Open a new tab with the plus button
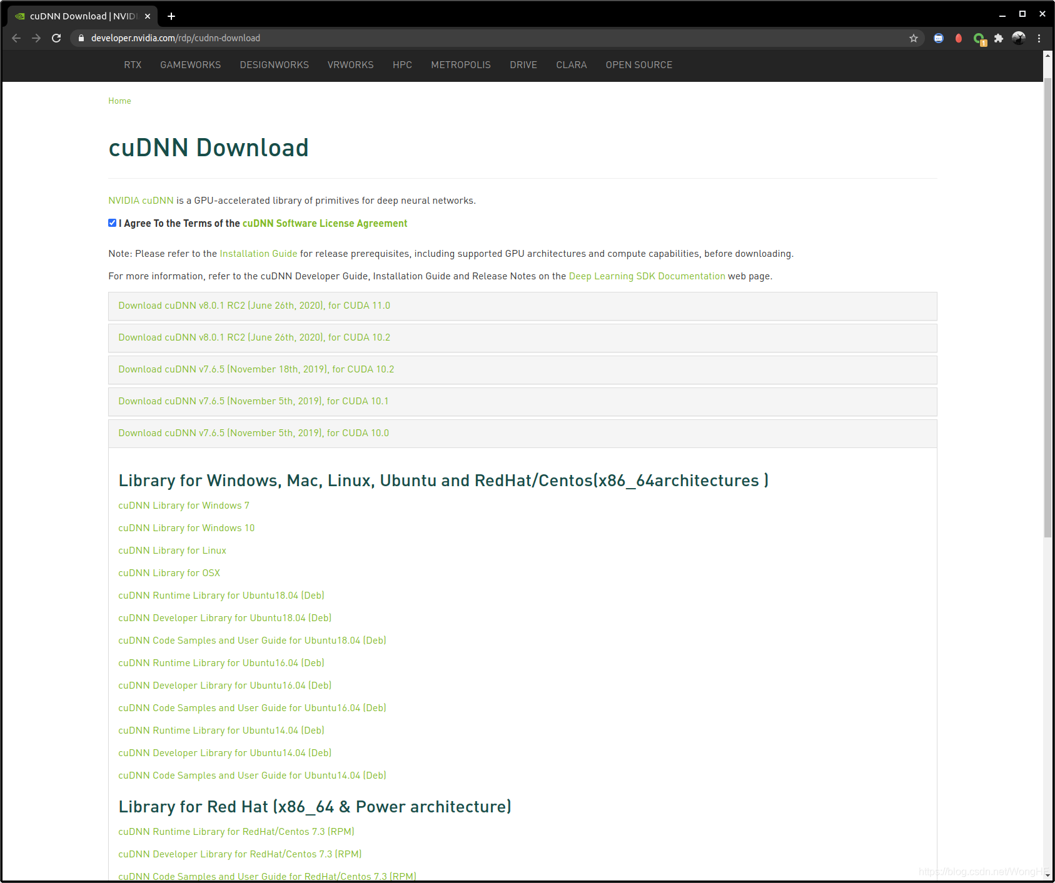Viewport: 1055px width, 883px height. (x=171, y=16)
